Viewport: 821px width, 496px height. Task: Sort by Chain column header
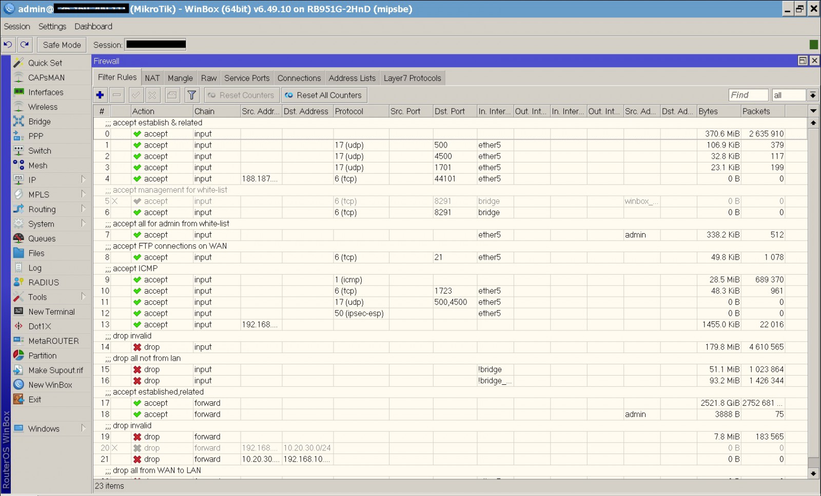click(x=217, y=111)
